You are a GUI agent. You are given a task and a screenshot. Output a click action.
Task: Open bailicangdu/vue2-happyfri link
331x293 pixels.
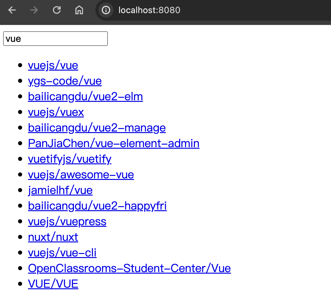coord(98,206)
